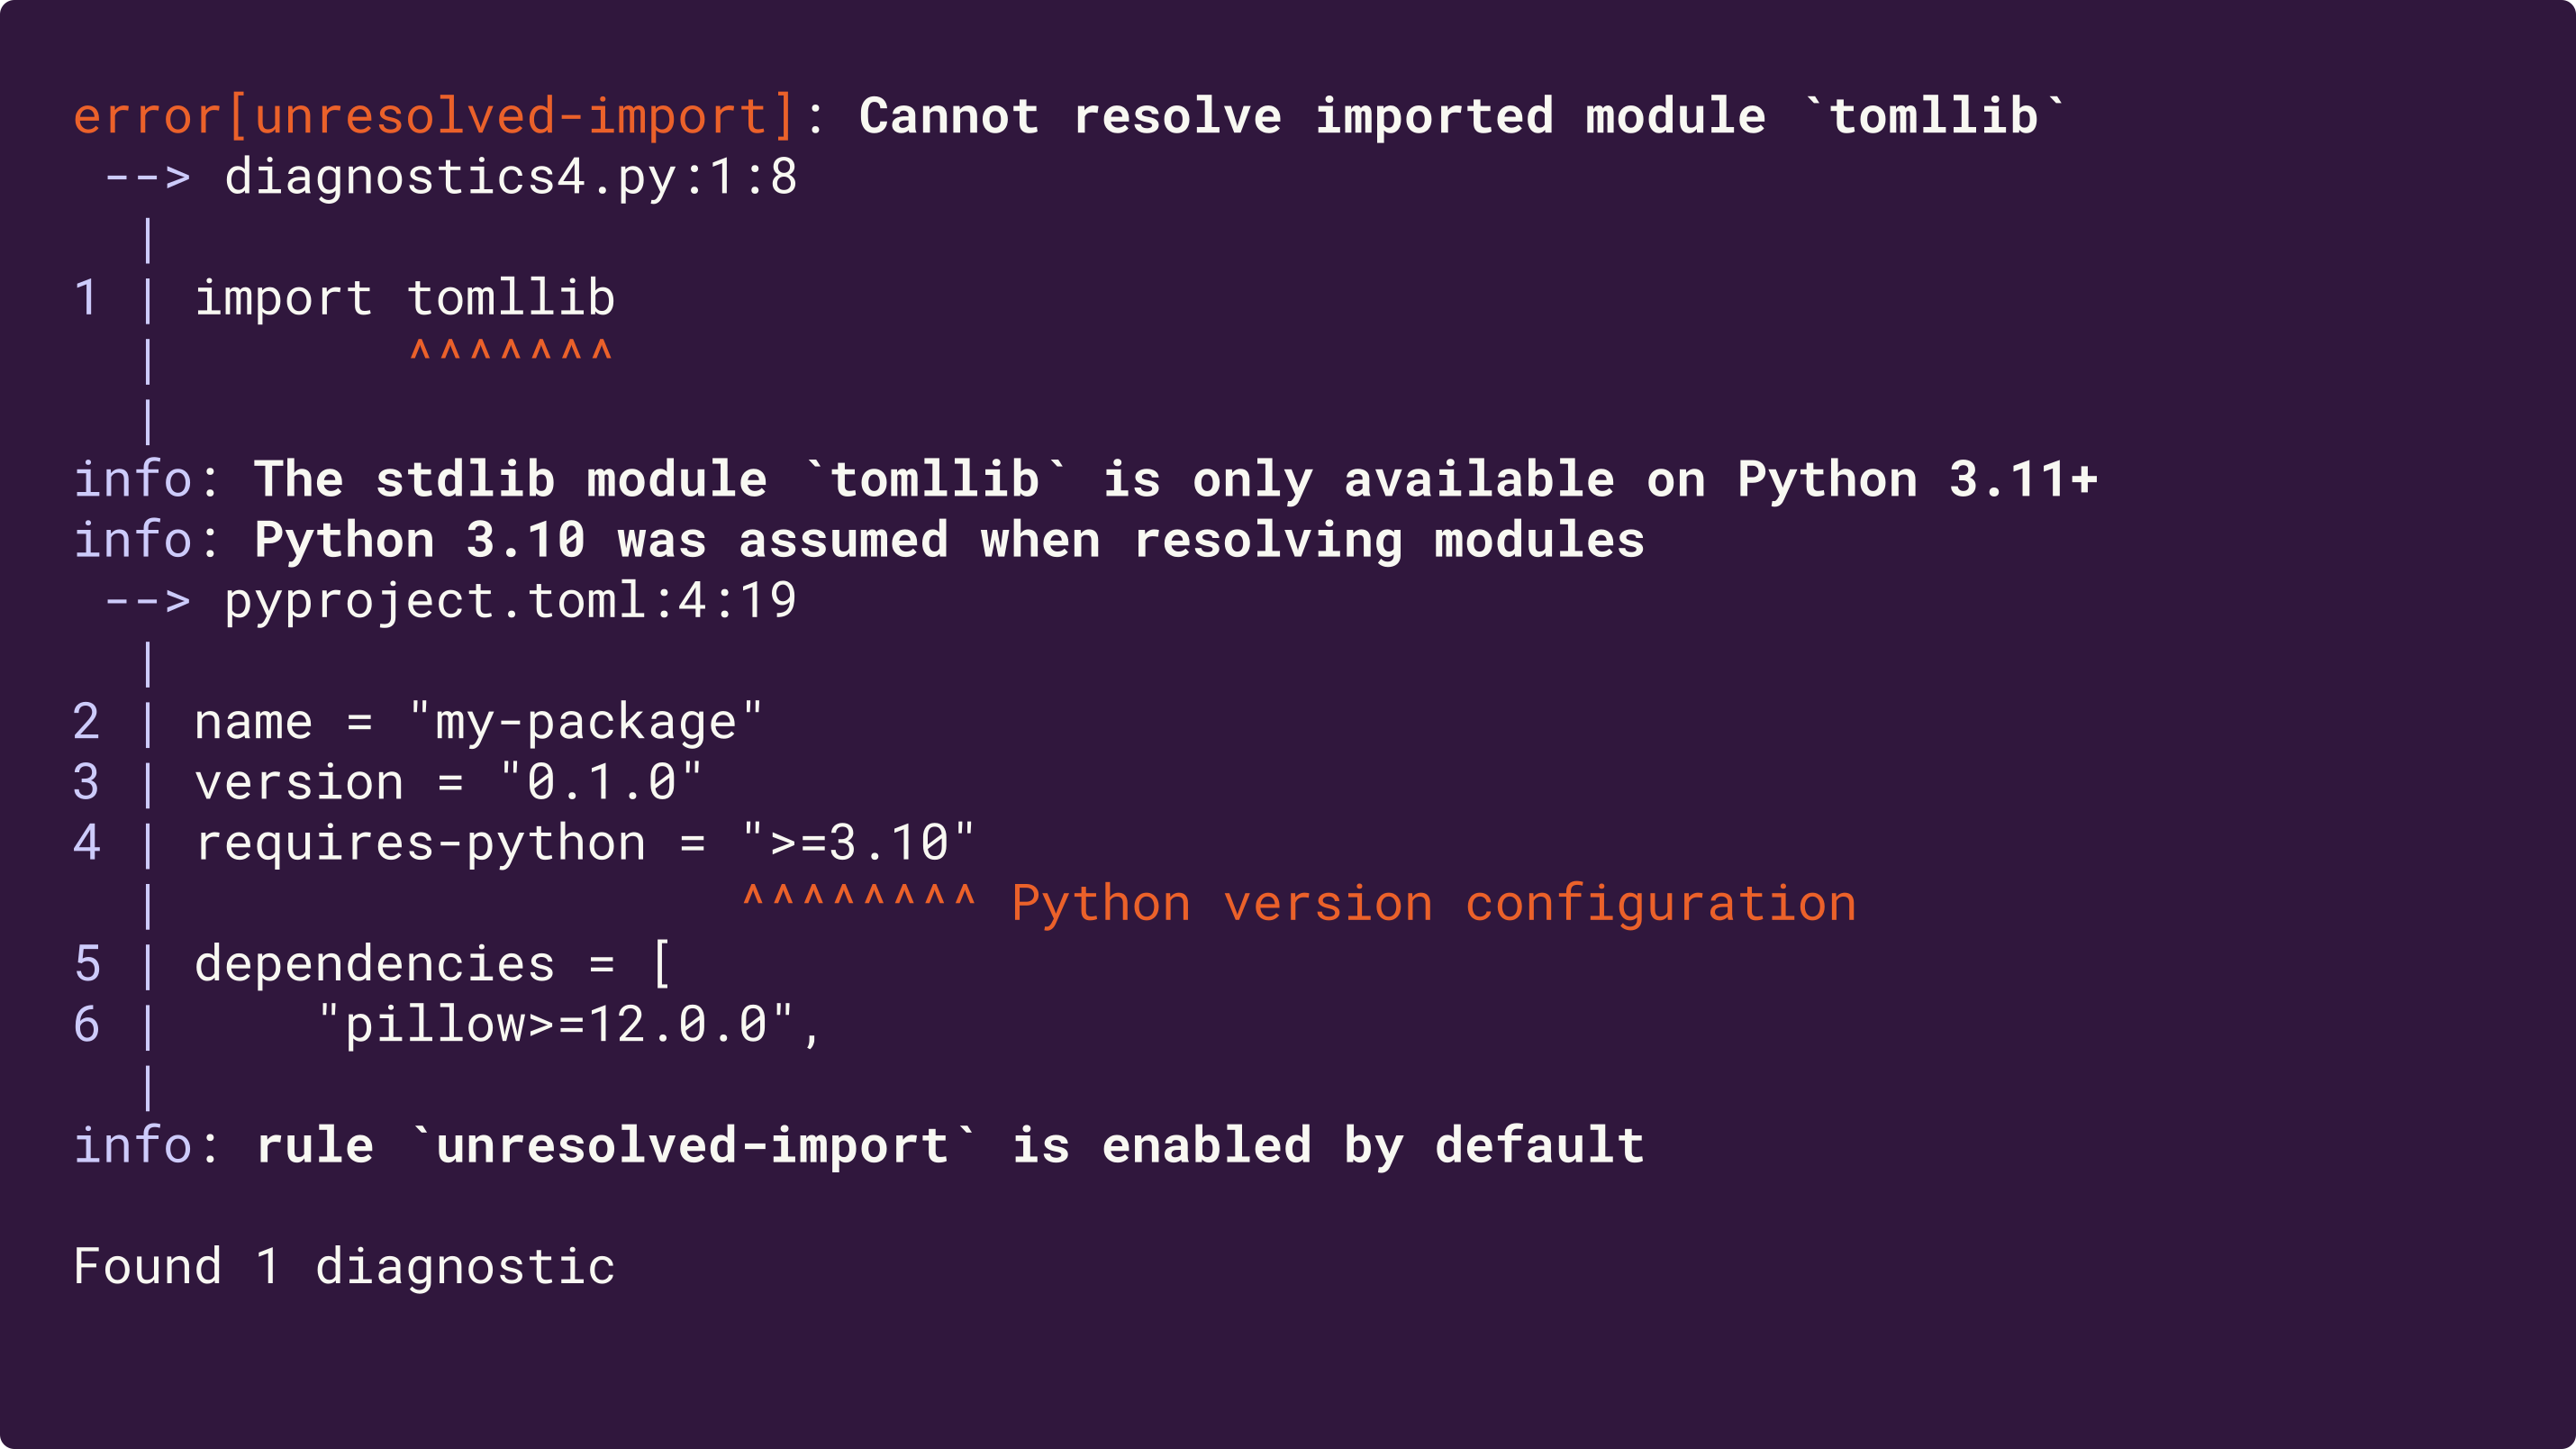Select the info message about Python 3.11+
This screenshot has width=2576, height=1449.
(x=1175, y=480)
